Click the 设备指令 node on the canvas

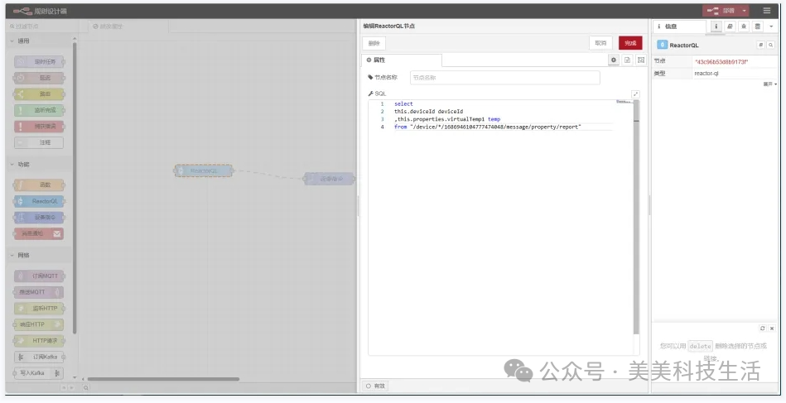point(330,179)
